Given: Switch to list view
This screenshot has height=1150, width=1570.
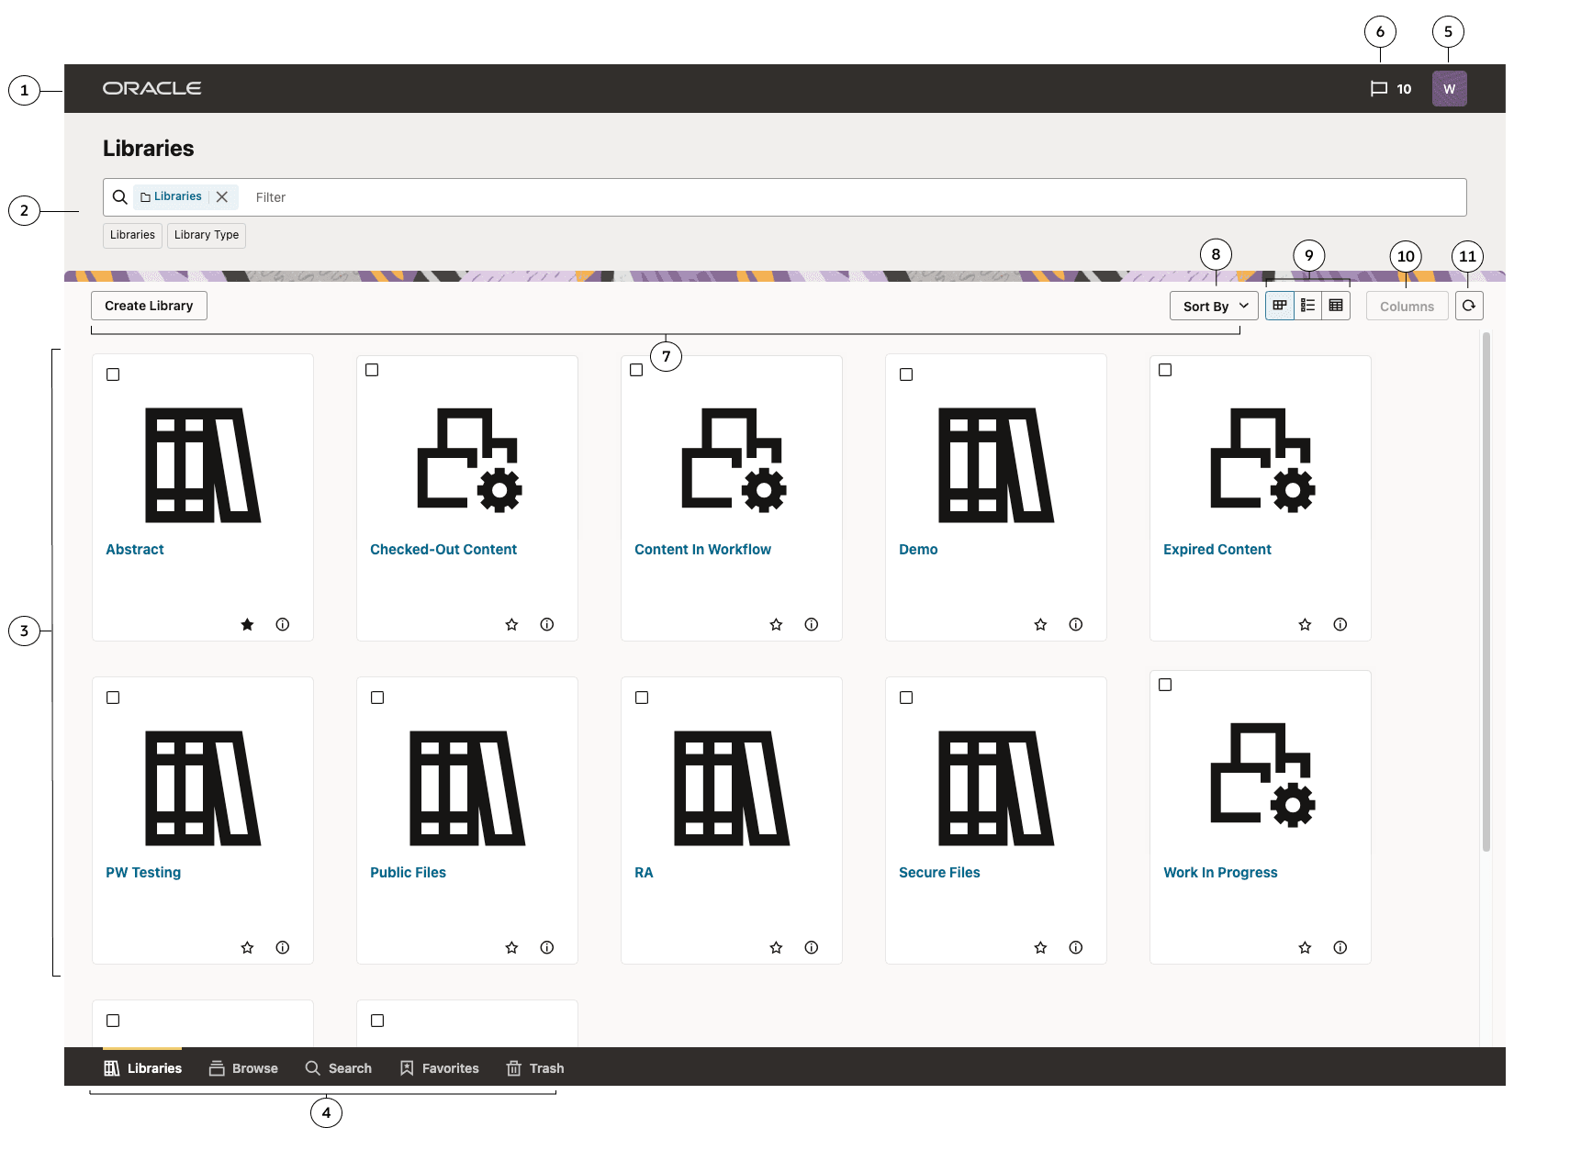Looking at the screenshot, I should 1307,306.
